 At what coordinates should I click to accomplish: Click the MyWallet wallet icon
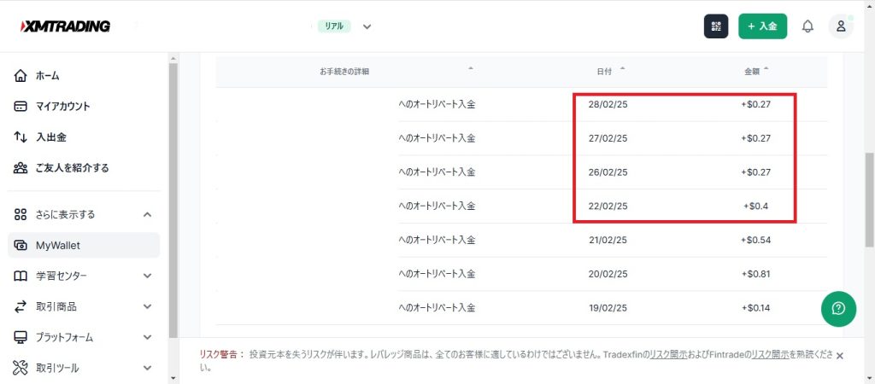click(x=21, y=246)
